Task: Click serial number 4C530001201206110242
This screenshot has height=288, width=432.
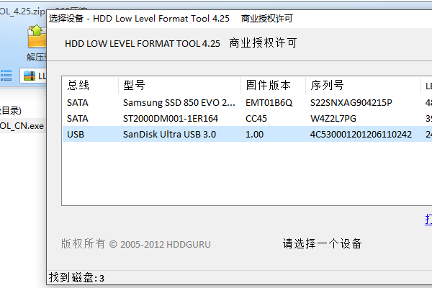Action: (361, 134)
